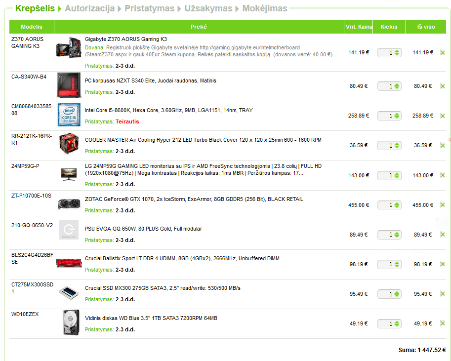Open the Crucial MX300 SSD thumbnail
This screenshot has width=451, height=361.
click(69, 292)
